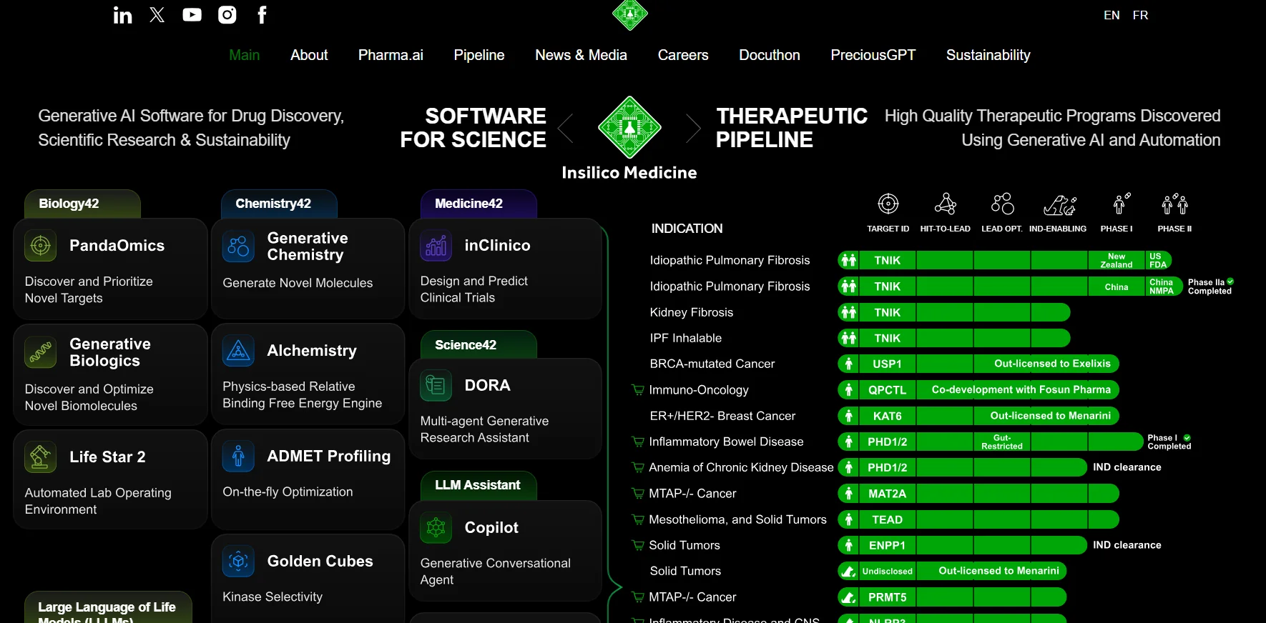Select the LLM Assistant tab
1266x623 pixels.
coord(479,485)
